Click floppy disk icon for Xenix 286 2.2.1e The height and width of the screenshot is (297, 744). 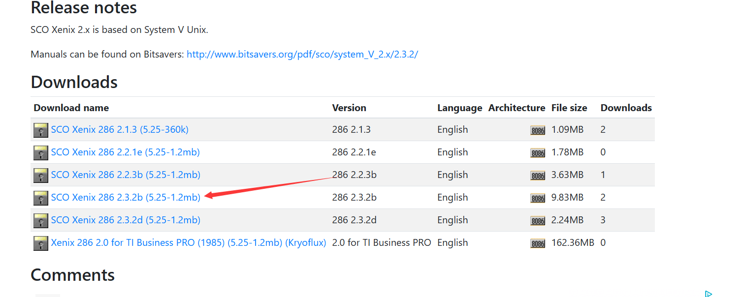pos(41,153)
